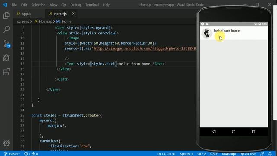Viewport: 277px width, 156px height.
Task: Tap the Android back navigation button
Action: click(214, 132)
